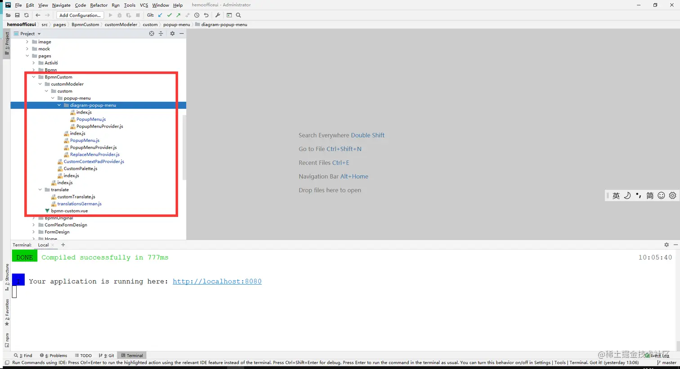Switch to the Local terminal tab
Image resolution: width=680 pixels, height=369 pixels.
(43, 245)
